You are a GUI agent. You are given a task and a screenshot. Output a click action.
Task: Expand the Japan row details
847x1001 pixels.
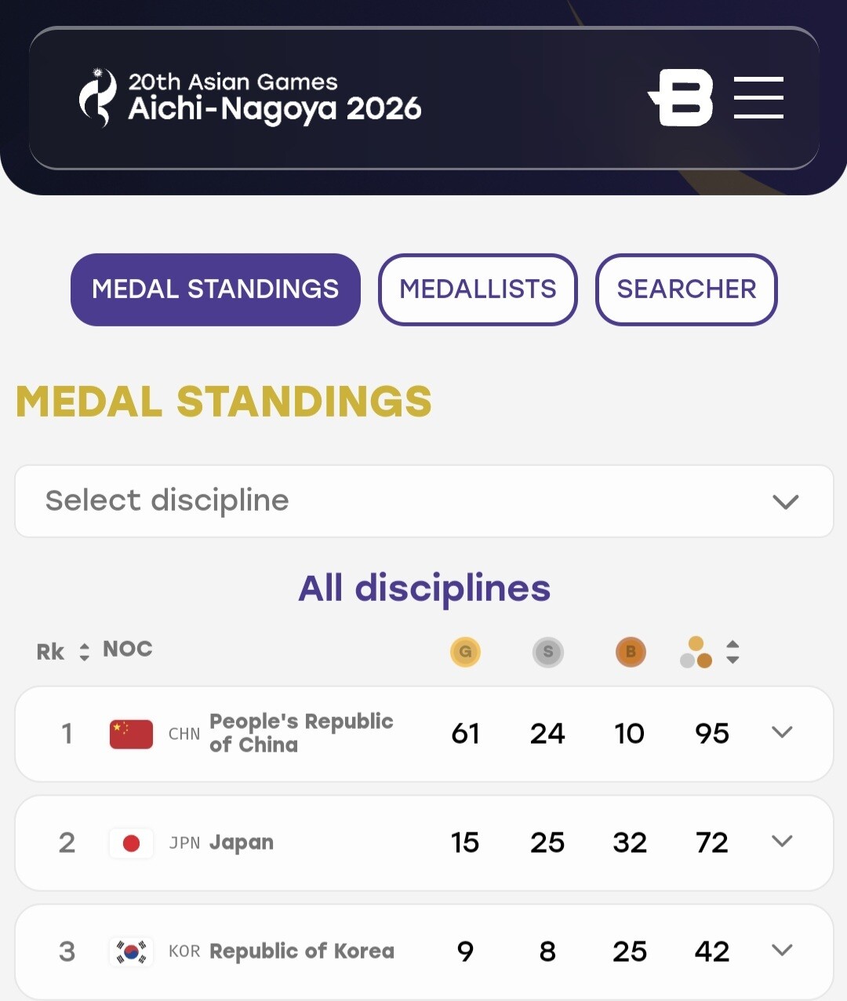pos(782,842)
